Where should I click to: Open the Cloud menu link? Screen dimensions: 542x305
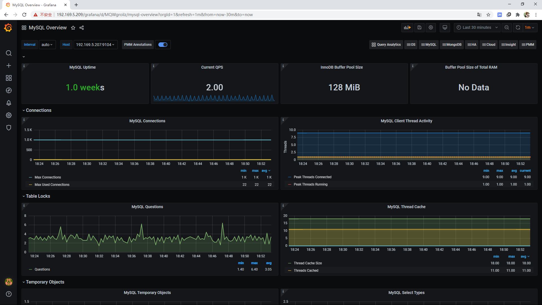click(x=489, y=45)
